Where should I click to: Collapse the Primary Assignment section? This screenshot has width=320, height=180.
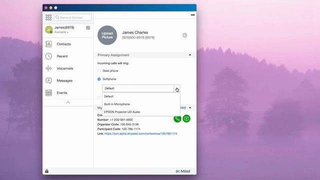pyautogui.click(x=190, y=55)
